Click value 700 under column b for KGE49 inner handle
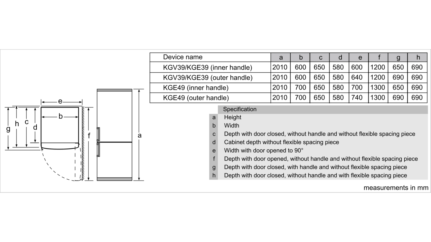The image size is (431, 242). pos(300,87)
